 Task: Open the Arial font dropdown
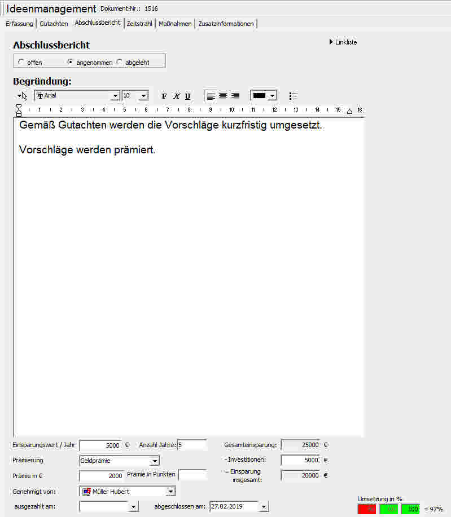click(x=116, y=96)
